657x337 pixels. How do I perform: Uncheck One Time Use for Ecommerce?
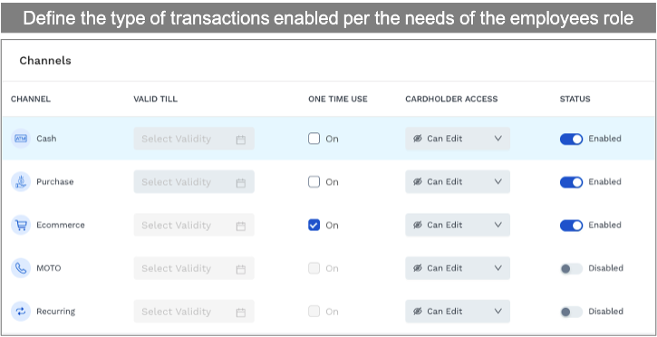point(314,225)
